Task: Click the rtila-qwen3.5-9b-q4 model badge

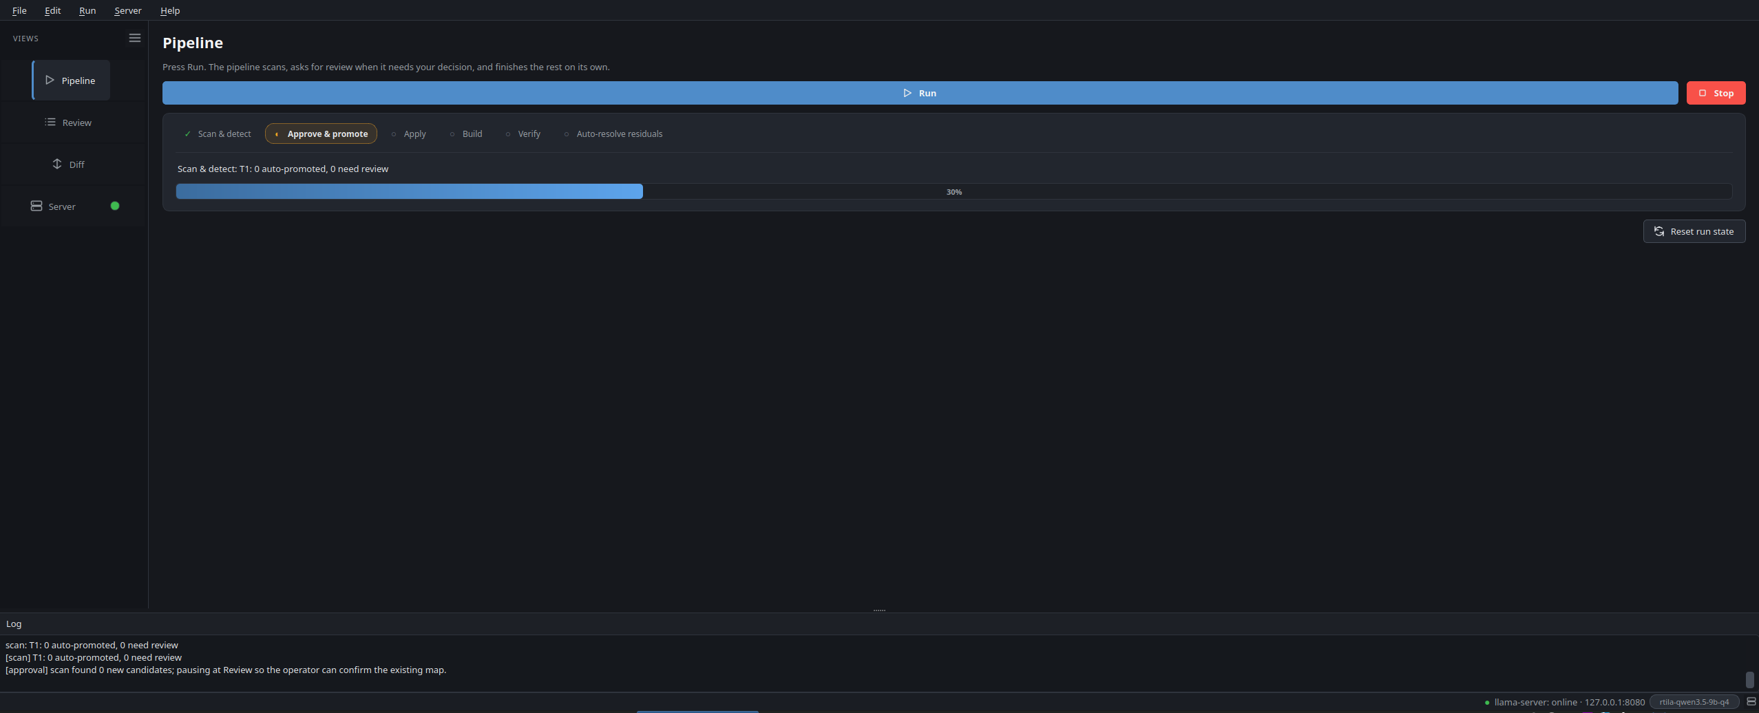Action: [1694, 702]
